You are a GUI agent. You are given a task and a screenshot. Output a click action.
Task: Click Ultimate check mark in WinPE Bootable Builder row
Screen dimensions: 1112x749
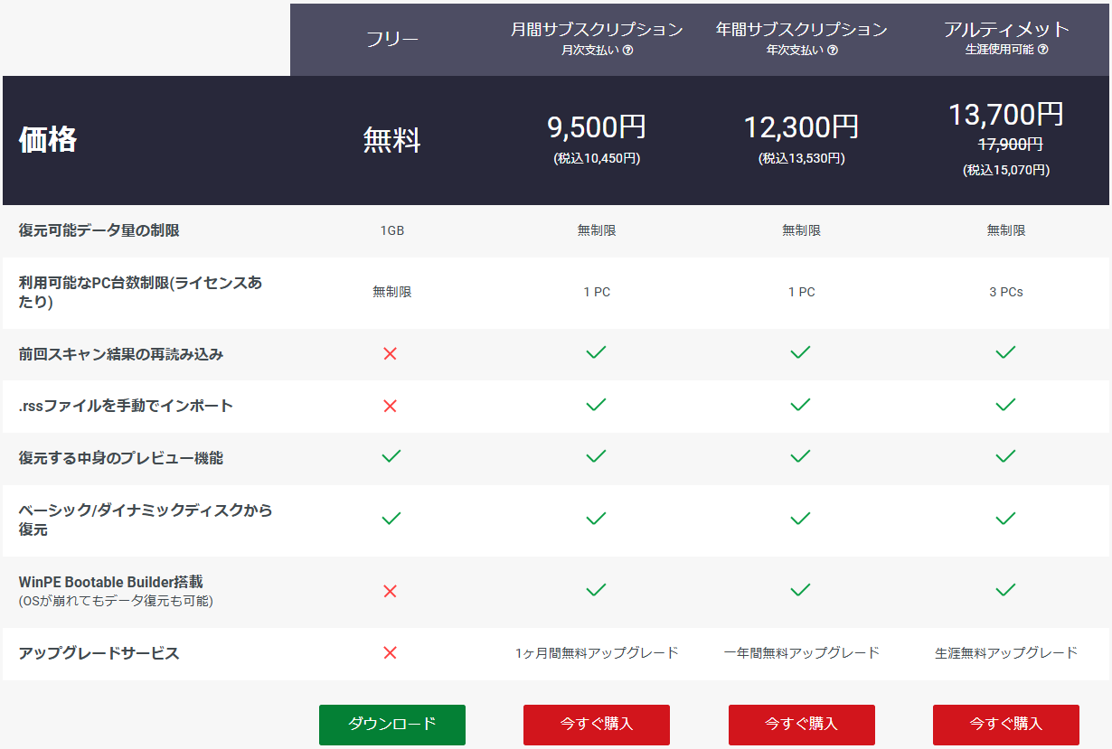click(1005, 591)
